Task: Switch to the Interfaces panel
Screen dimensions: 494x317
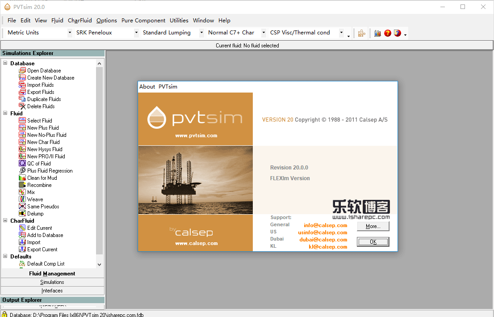Action: click(x=52, y=291)
